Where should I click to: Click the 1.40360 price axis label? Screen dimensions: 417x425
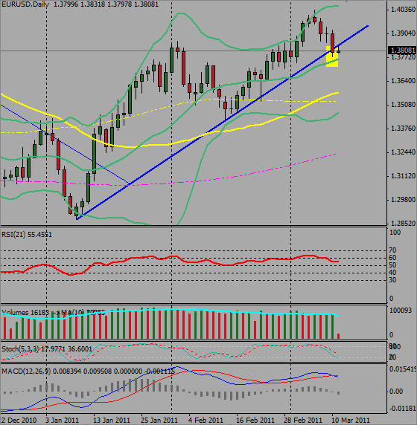coord(403,10)
